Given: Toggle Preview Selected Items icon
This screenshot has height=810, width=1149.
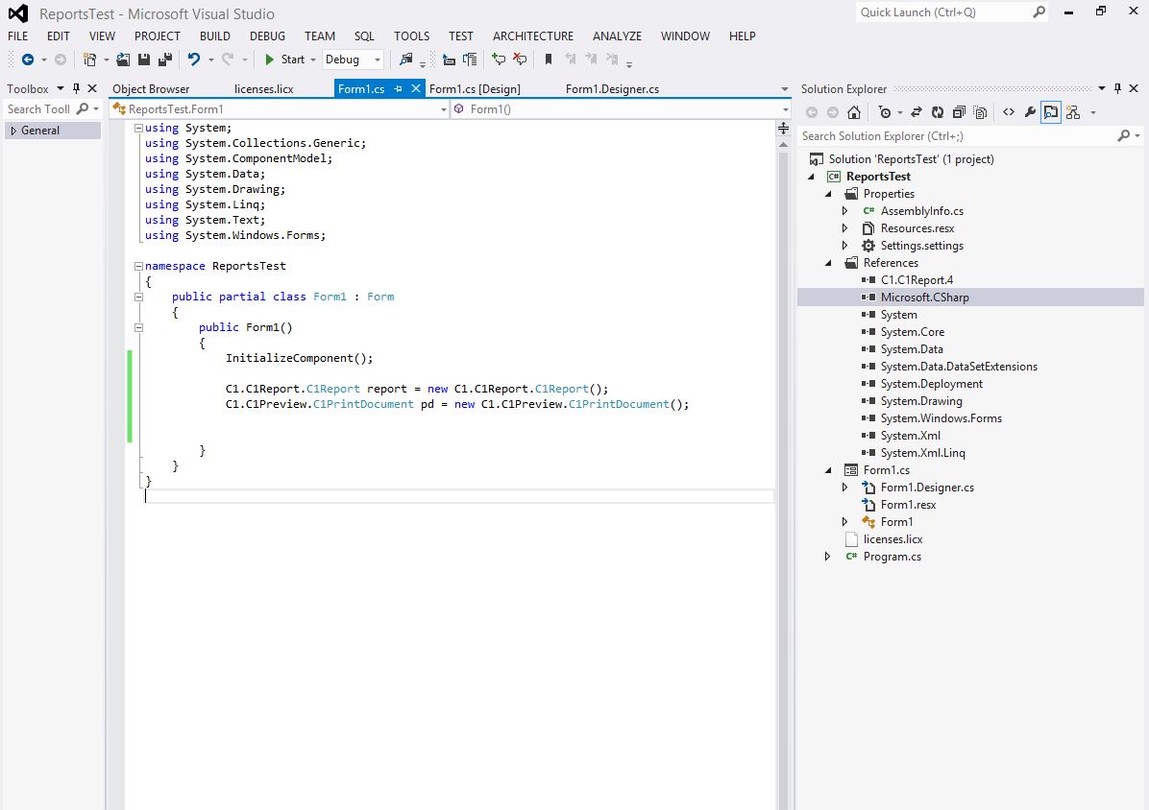Looking at the screenshot, I should point(1051,112).
